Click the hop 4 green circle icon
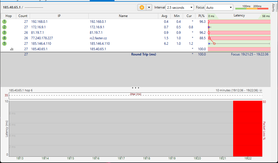The height and width of the screenshot is (163, 278). click(4, 38)
